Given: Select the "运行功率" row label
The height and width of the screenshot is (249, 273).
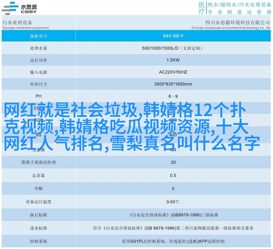Looking at the screenshot, I should 38,60.
